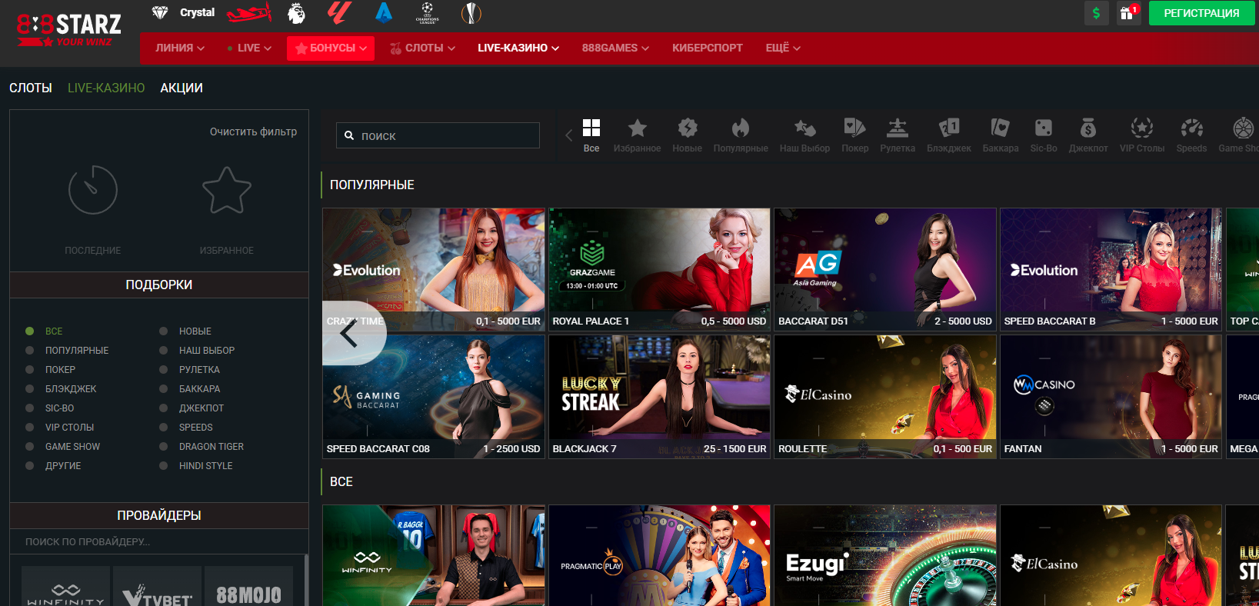The image size is (1259, 606).
Task: Expand the БОНУСЫ dropdown menu
Action: 331,48
